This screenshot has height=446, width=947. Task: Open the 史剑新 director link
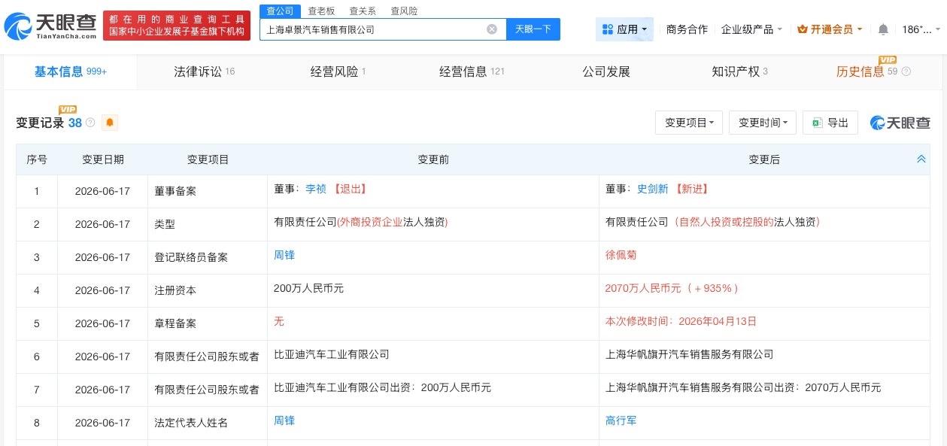point(652,189)
